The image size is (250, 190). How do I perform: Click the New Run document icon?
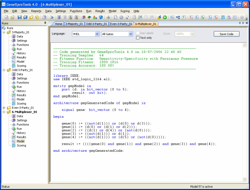[x=6, y=17]
